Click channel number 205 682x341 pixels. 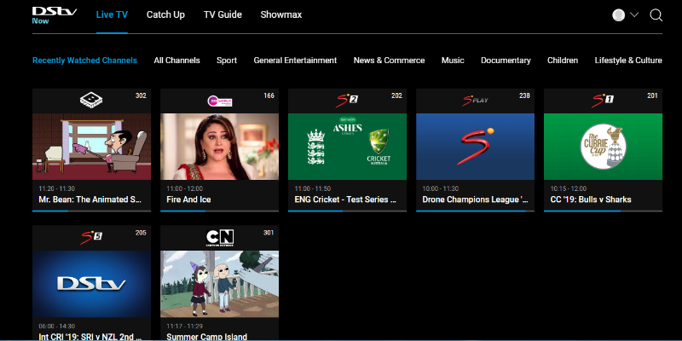click(141, 233)
